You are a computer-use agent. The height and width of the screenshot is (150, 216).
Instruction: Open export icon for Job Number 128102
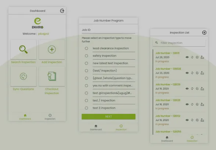click(x=202, y=120)
